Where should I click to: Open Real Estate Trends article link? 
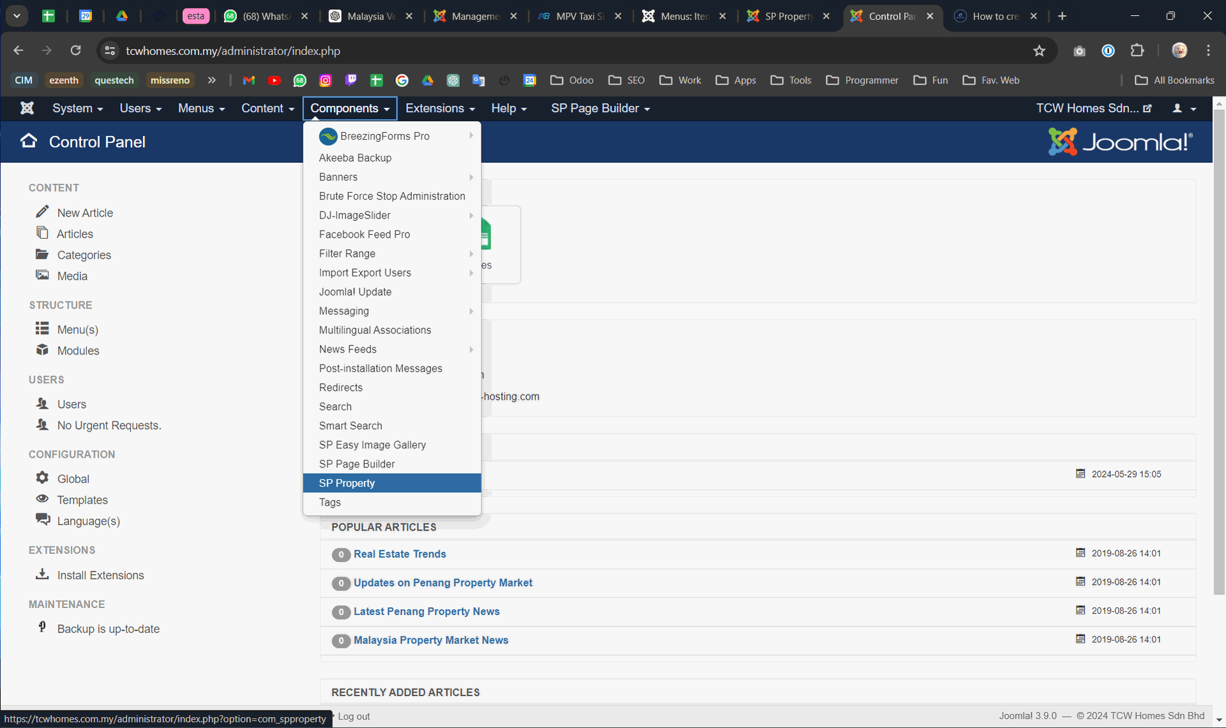[400, 554]
